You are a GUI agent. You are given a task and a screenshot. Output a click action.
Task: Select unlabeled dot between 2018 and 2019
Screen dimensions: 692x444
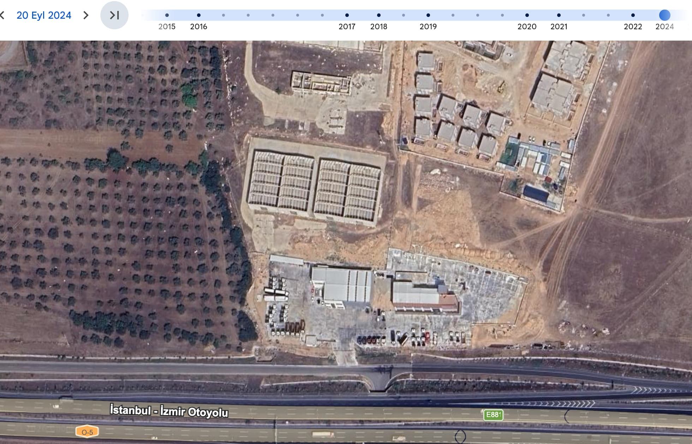pos(404,15)
